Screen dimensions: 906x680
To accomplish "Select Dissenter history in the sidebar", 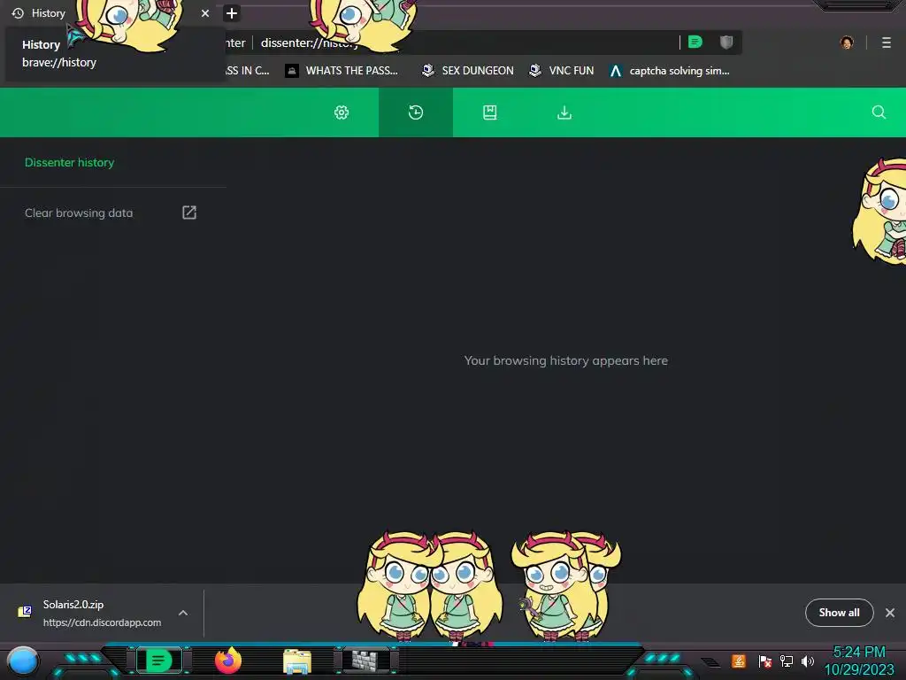I will 69,163.
